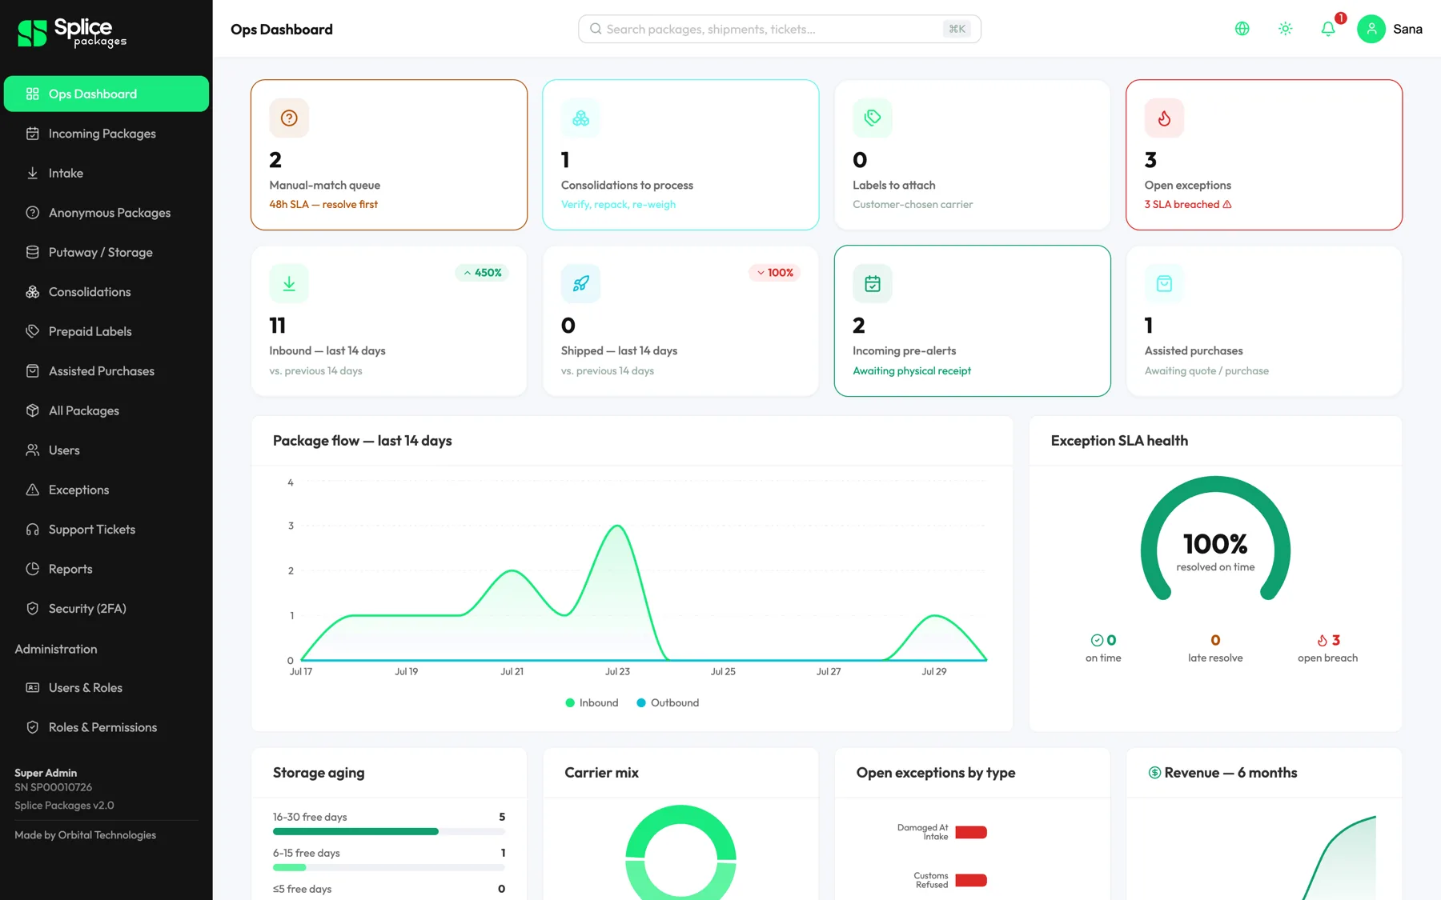
Task: Click the question-mark icon on Manual-match card
Action: (x=289, y=118)
